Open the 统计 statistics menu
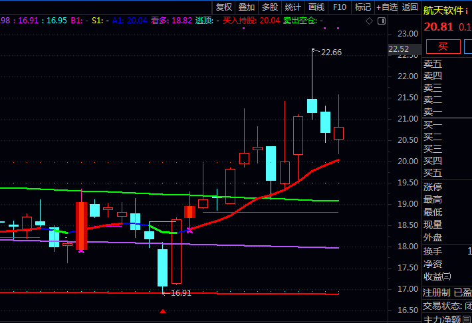This screenshot has height=323, width=472. [293, 7]
